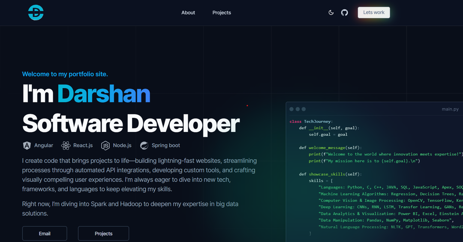Click the third dot in code window titlebar

304,109
